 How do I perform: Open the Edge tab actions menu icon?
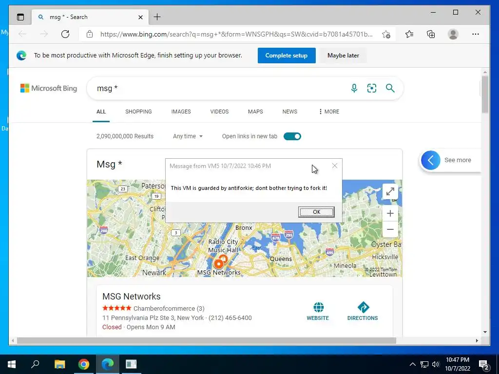coord(20,17)
